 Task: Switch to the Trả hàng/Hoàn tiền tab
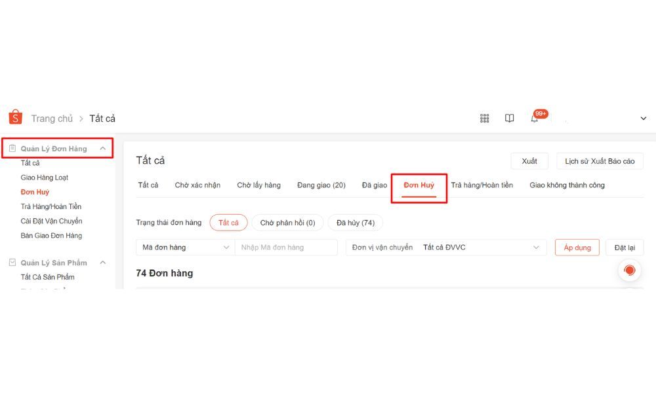[x=482, y=185]
